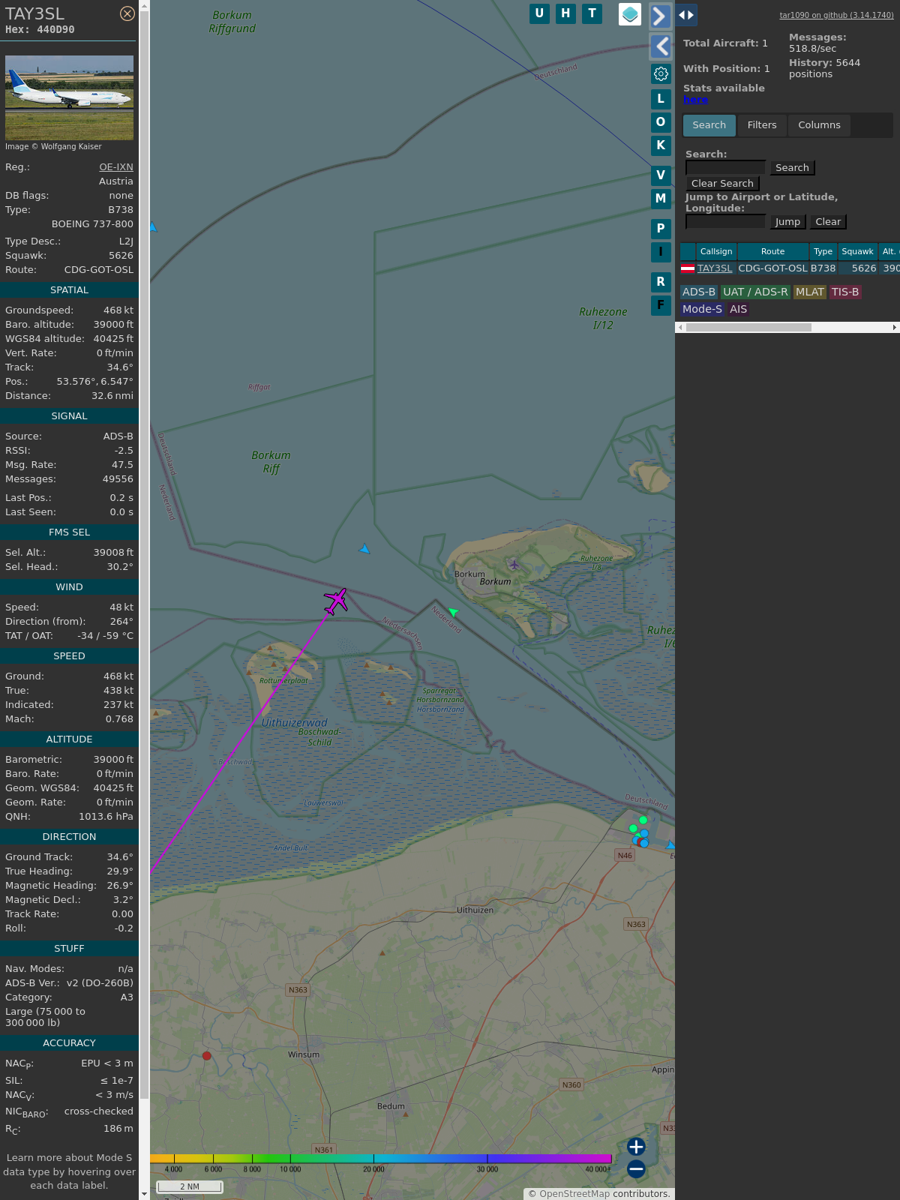Click the green aircraft marker near Borkum

pos(453,612)
